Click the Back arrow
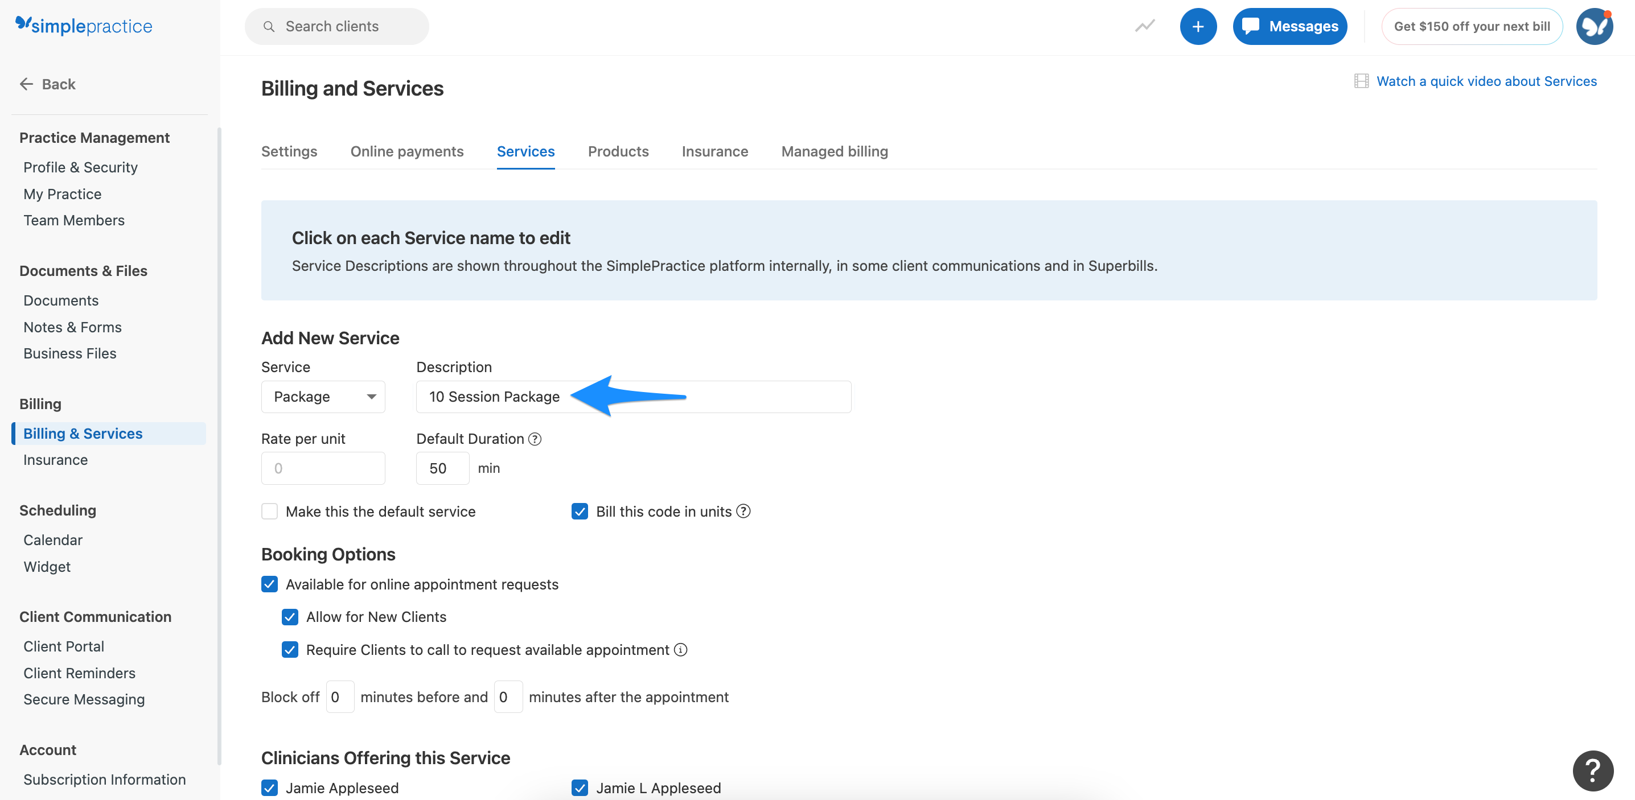The width and height of the screenshot is (1635, 800). (26, 84)
